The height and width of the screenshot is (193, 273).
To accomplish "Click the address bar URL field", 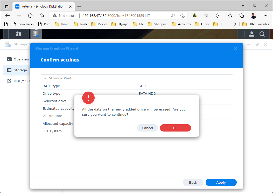I will point(116,16).
